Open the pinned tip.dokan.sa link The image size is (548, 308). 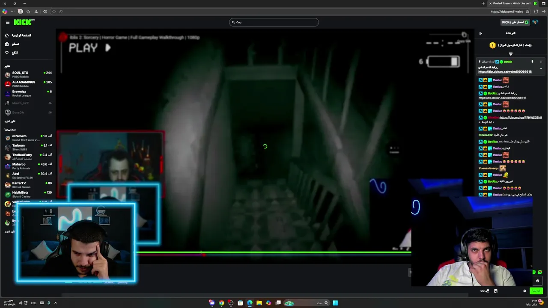pyautogui.click(x=505, y=72)
